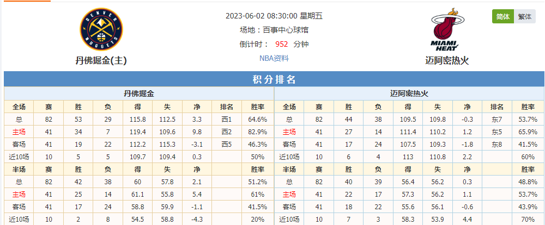Click Nuggets half-time home points 61.1
Viewport: 545px width, 225px height.
(x=138, y=194)
